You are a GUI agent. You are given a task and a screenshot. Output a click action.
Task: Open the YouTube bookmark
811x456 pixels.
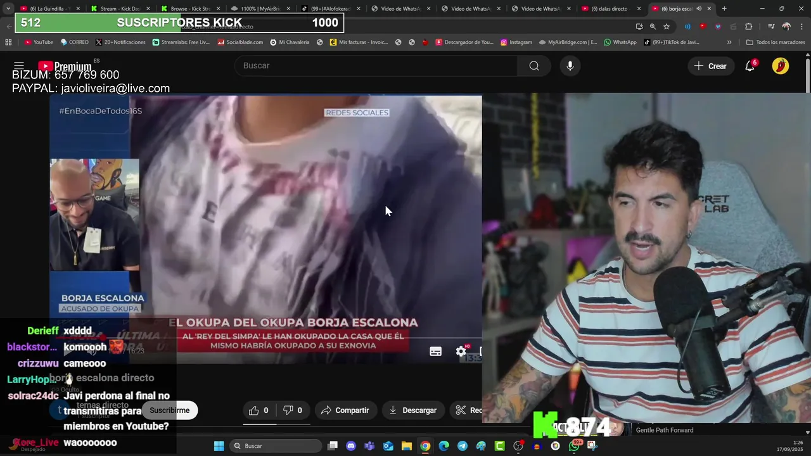(x=39, y=42)
